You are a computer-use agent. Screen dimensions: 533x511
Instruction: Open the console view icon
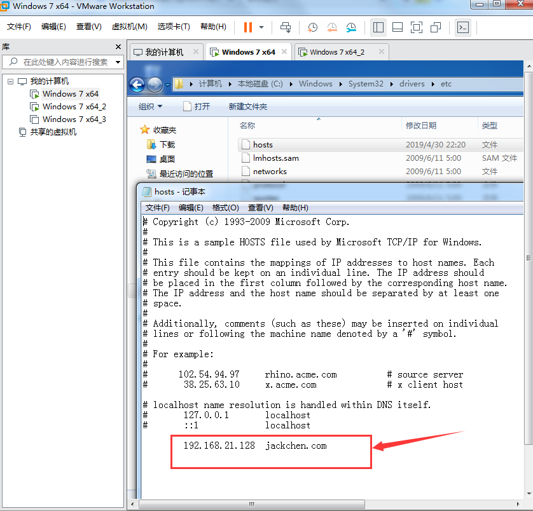tap(463, 27)
